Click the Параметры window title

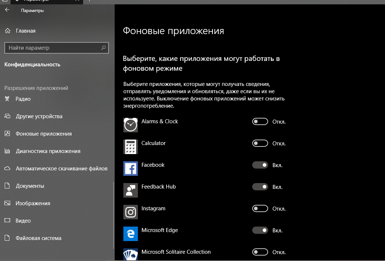point(32,11)
